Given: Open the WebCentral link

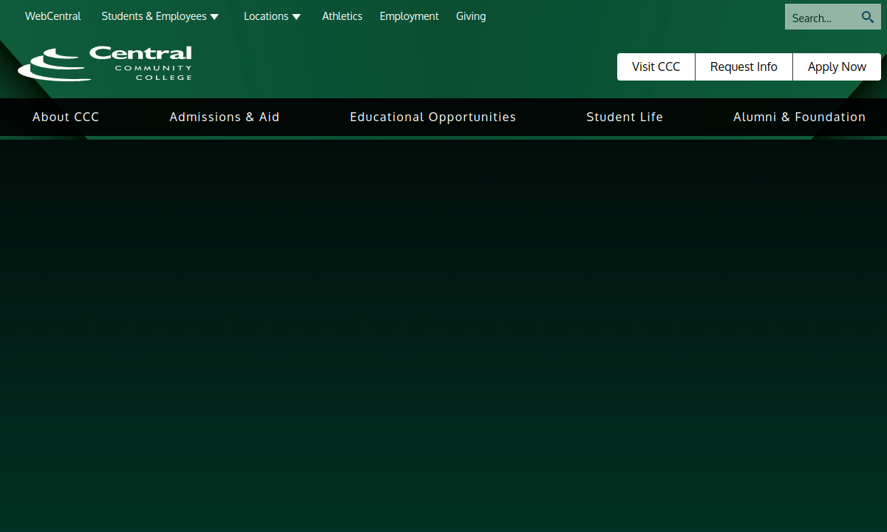Looking at the screenshot, I should (x=53, y=16).
